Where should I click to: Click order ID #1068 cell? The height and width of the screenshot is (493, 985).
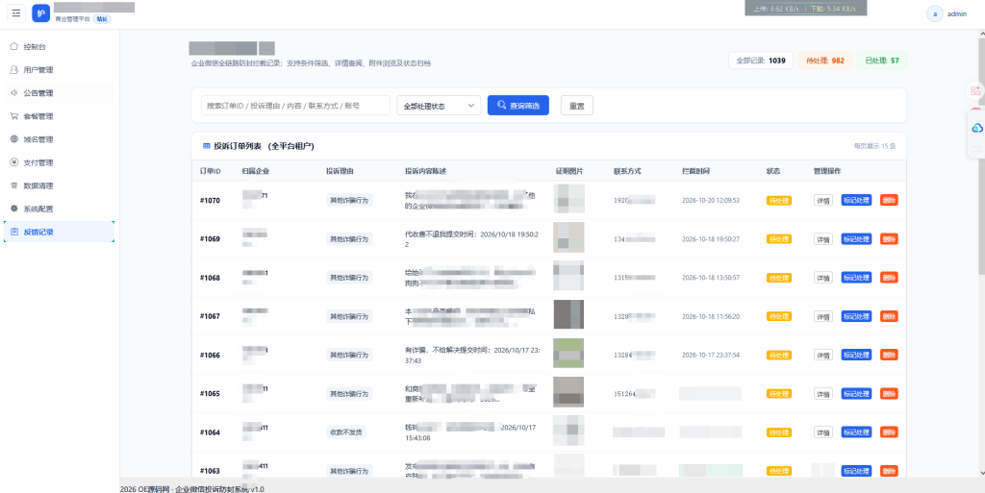(210, 278)
